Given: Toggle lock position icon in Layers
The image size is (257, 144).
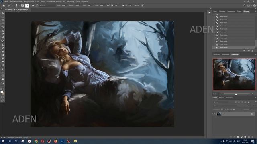Looking at the screenshot, I should (x=228, y=110).
